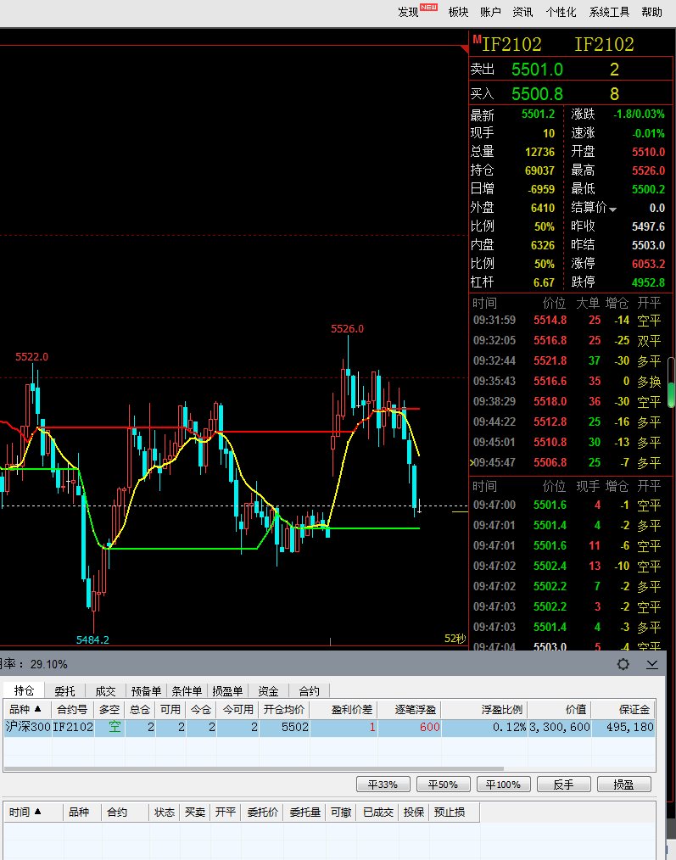676x860 pixels.
Task: Open the 系统工具 menu
Action: [x=609, y=12]
